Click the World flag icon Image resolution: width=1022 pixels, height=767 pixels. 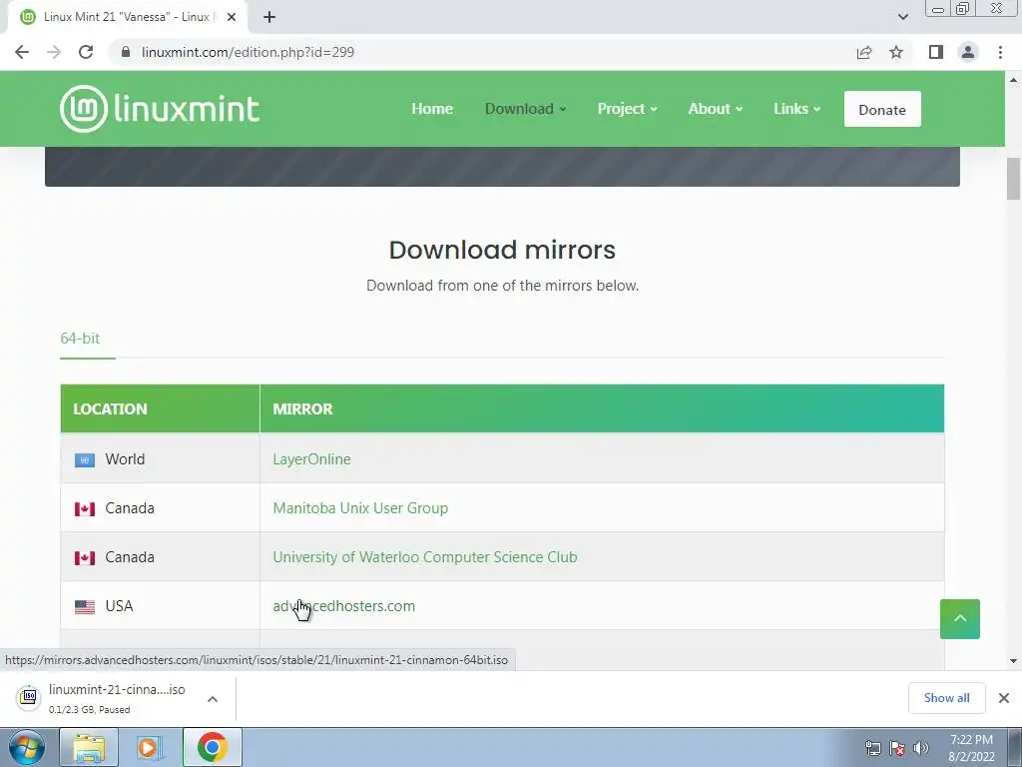(x=85, y=460)
